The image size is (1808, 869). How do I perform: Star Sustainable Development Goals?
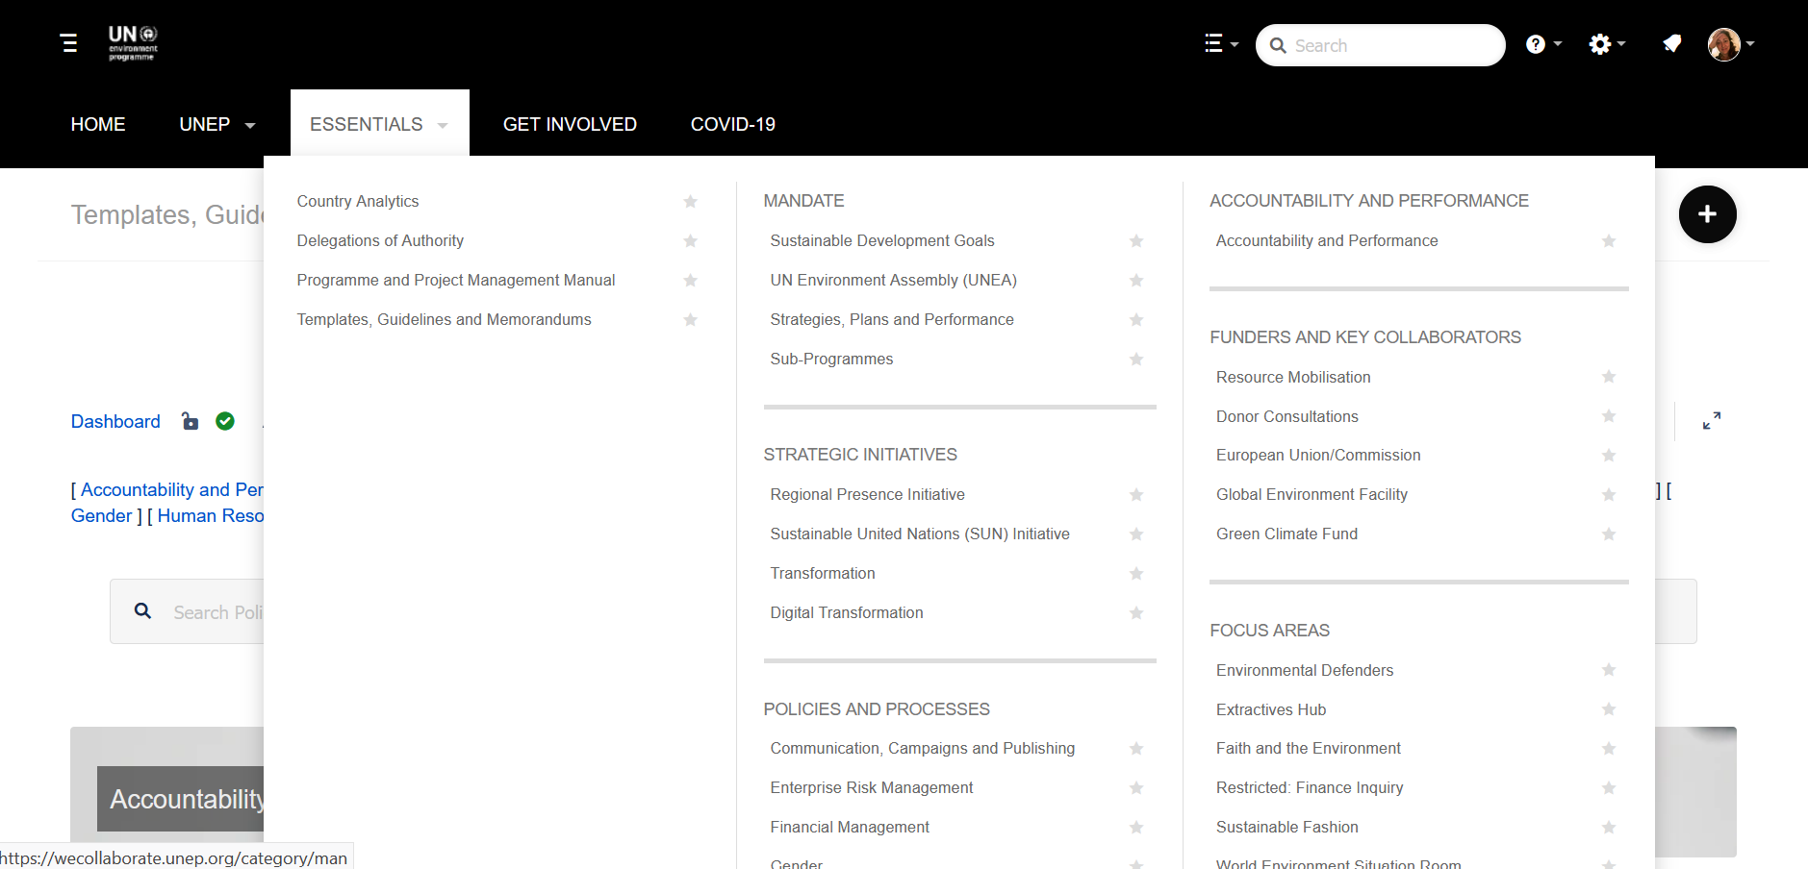[1136, 241]
